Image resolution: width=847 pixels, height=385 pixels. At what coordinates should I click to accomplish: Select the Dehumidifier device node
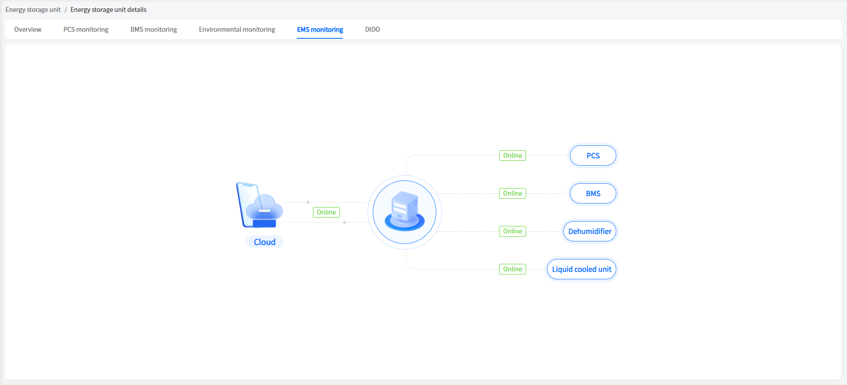pos(590,231)
